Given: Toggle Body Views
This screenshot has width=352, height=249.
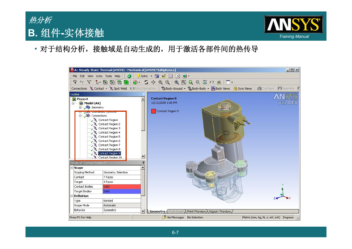Looking at the screenshot, I should [x=221, y=89].
